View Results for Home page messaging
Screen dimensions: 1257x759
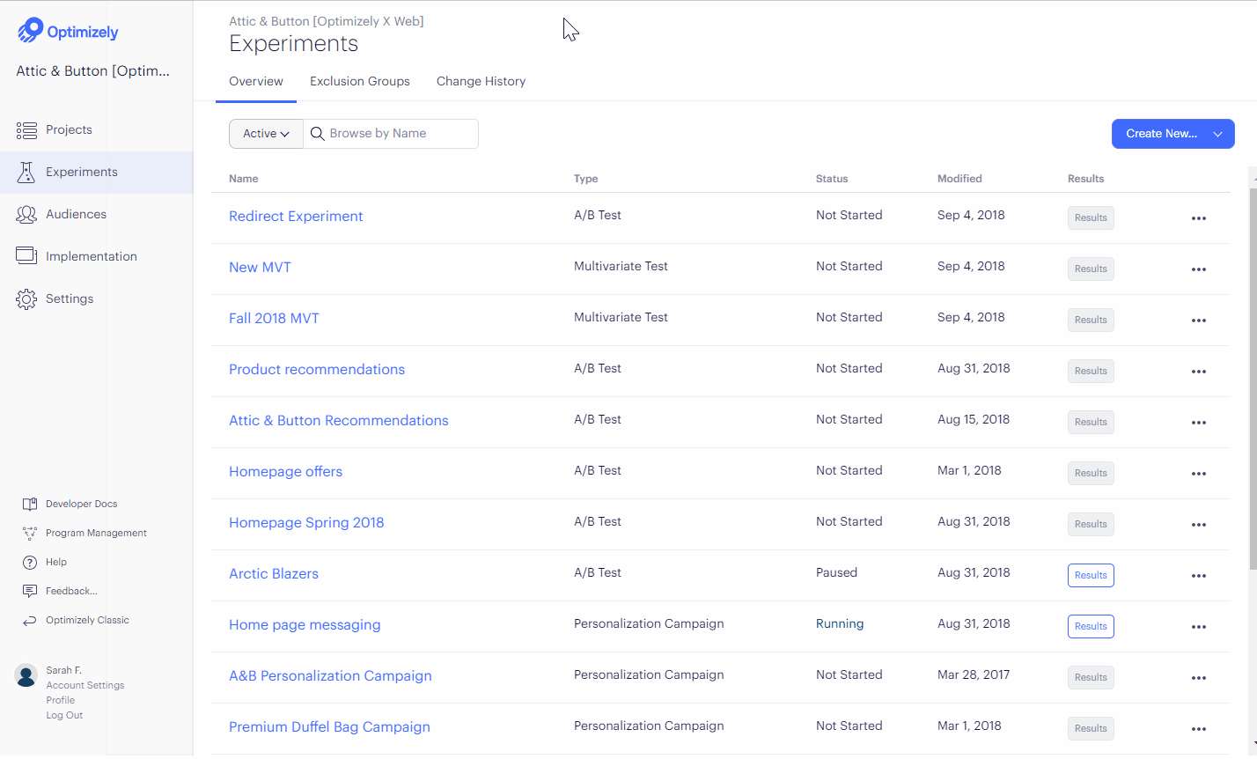pyautogui.click(x=1091, y=626)
